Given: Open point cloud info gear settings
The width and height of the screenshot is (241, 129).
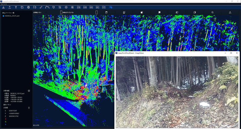Looking at the screenshot, I should pos(29,90).
